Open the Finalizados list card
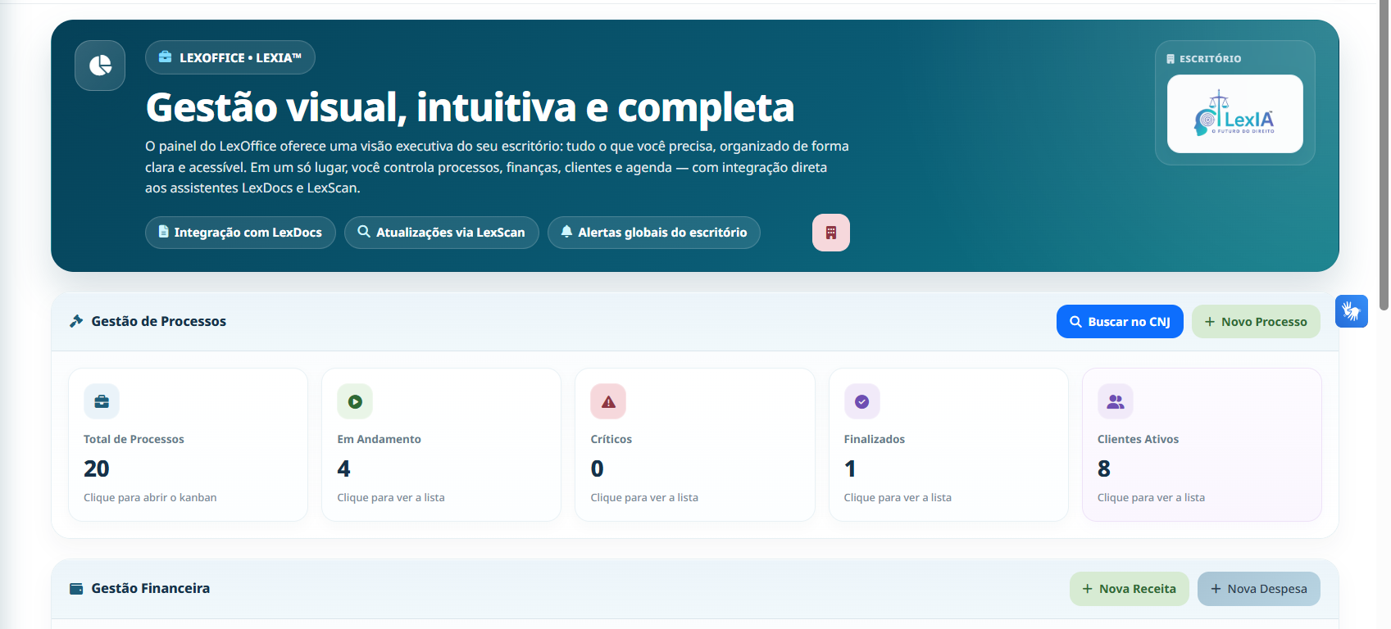 click(948, 445)
